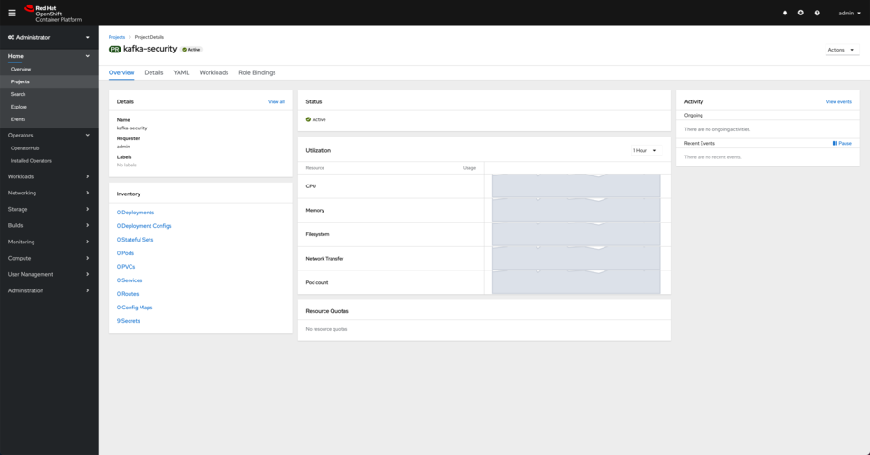Open the 0 Deployments link
Screen dimensions: 870x455
click(135, 213)
